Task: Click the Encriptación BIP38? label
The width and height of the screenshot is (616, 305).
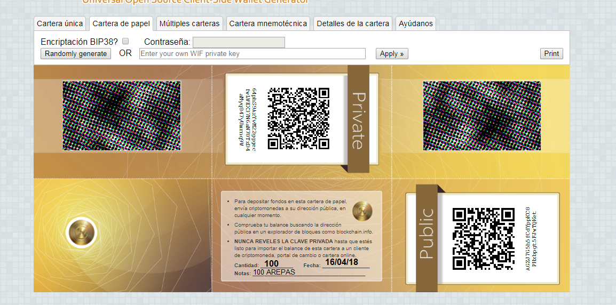Action: [x=80, y=42]
